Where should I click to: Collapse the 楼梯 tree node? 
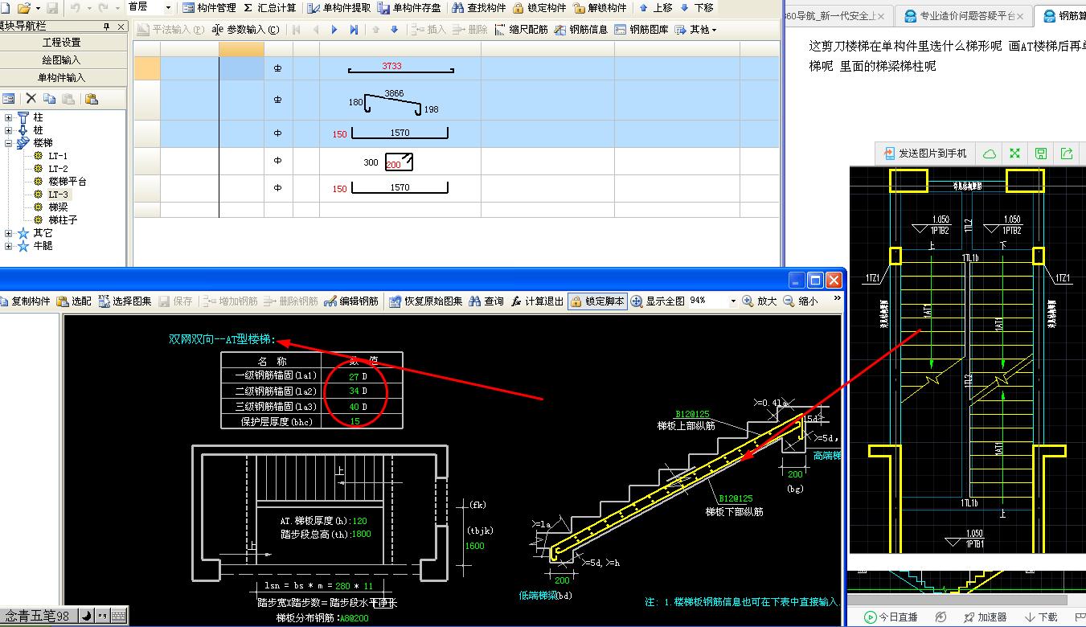coord(9,143)
